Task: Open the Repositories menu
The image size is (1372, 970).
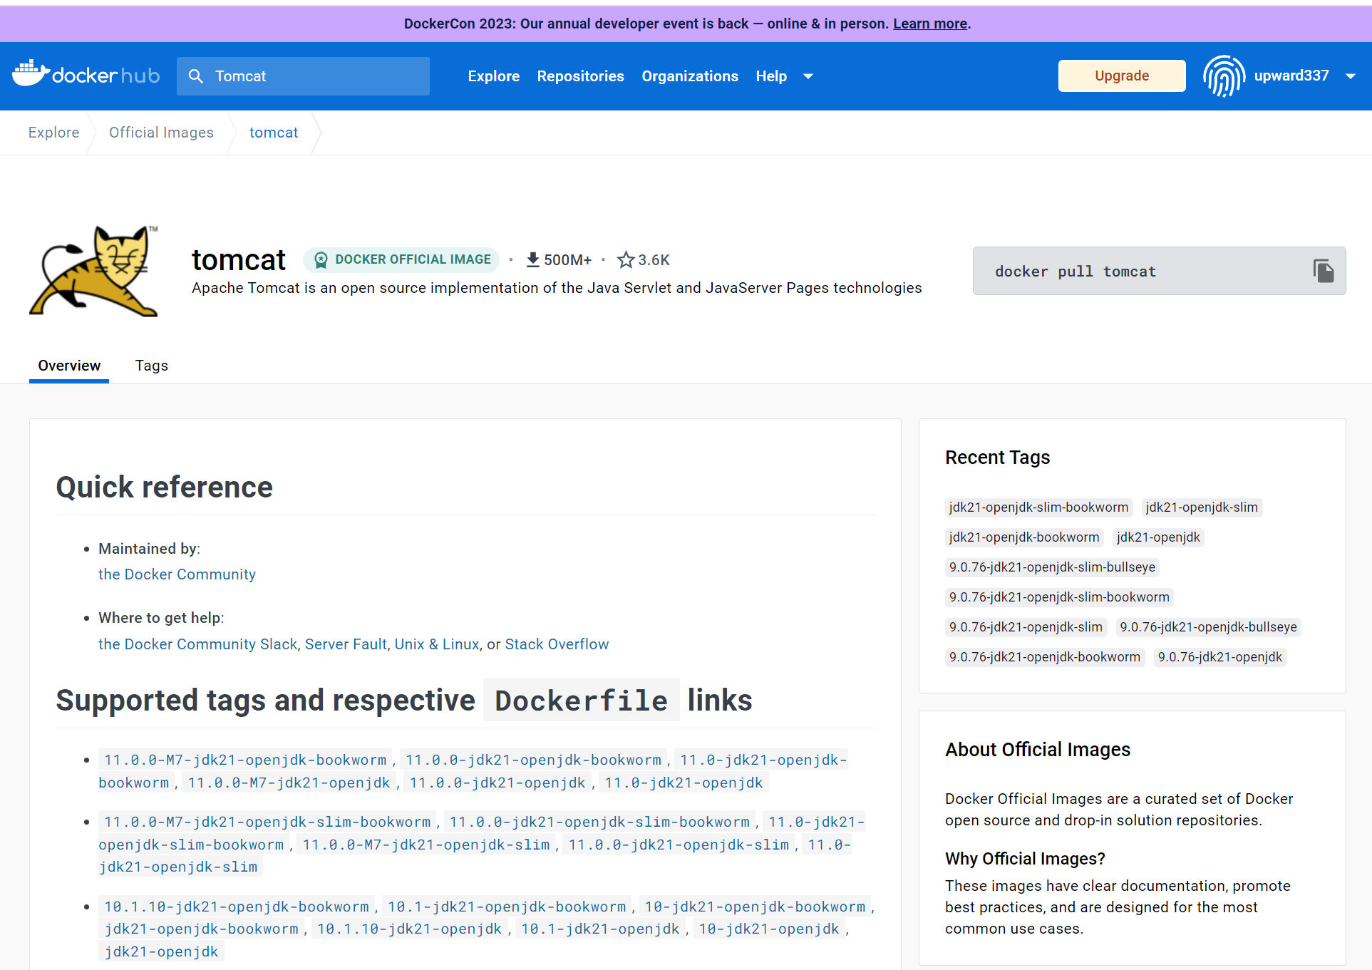Action: pyautogui.click(x=580, y=76)
